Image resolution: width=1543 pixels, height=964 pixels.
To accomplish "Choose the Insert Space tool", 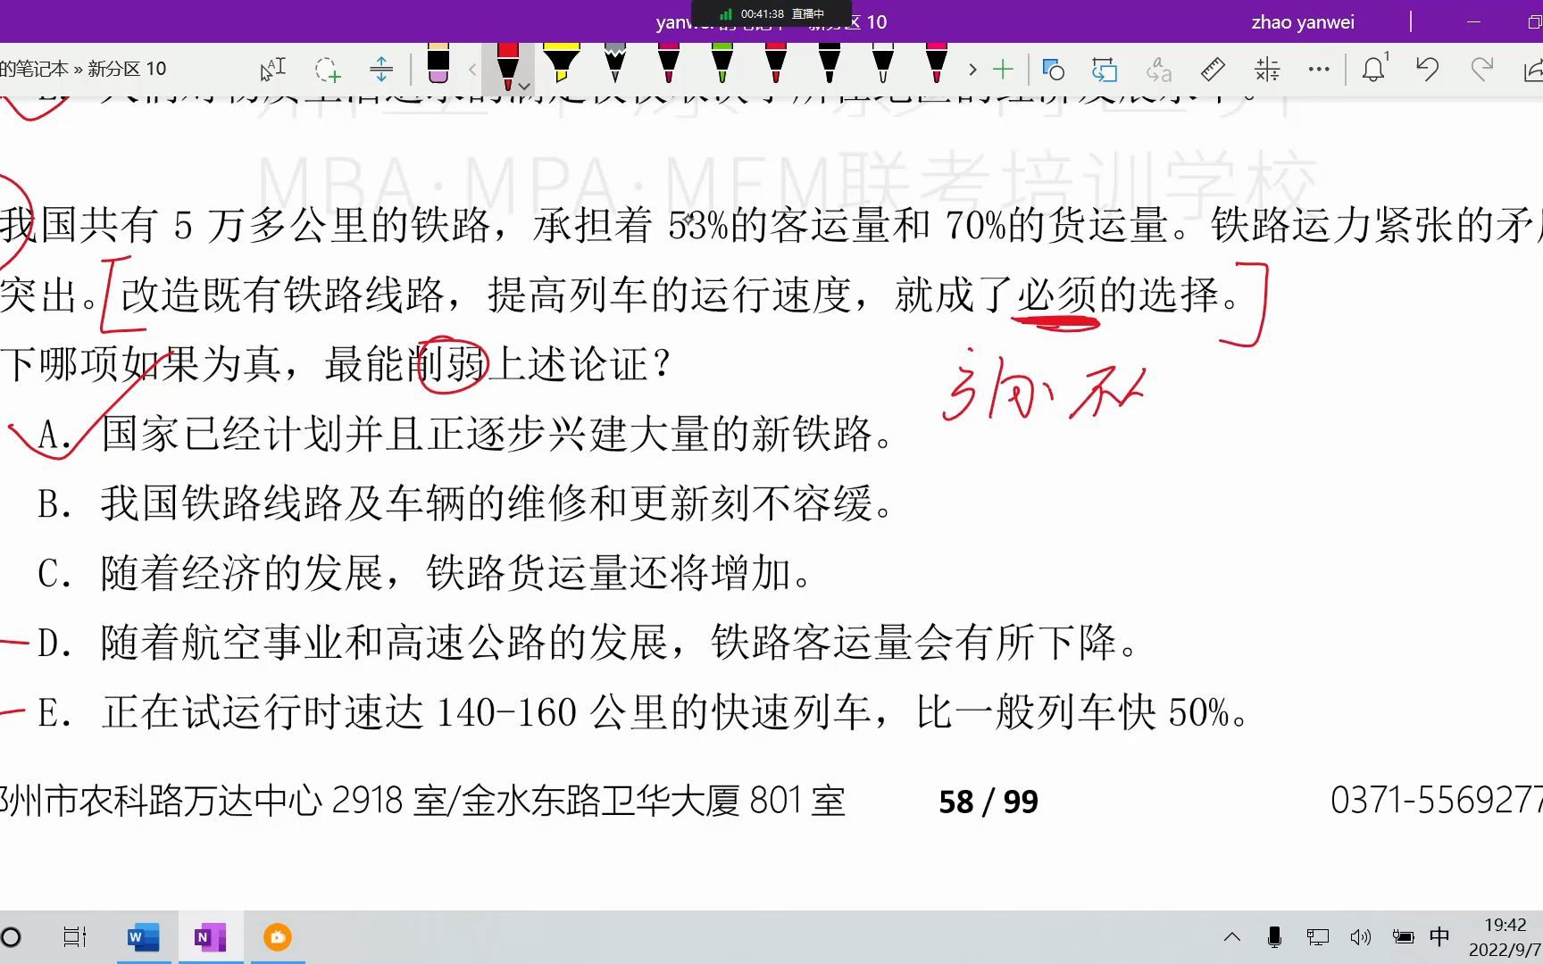I will tap(381, 69).
